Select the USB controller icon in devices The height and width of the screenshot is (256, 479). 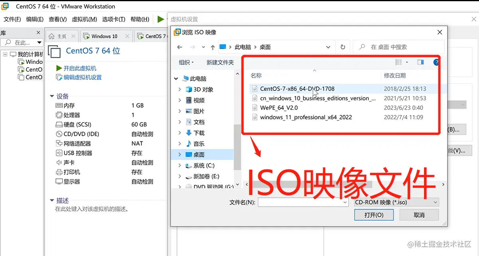tap(58, 153)
